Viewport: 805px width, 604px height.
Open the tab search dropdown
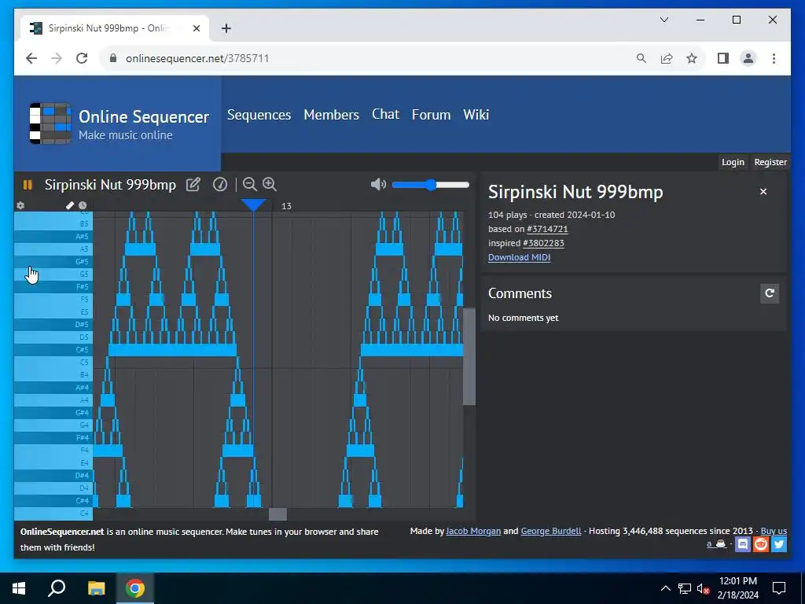click(663, 20)
